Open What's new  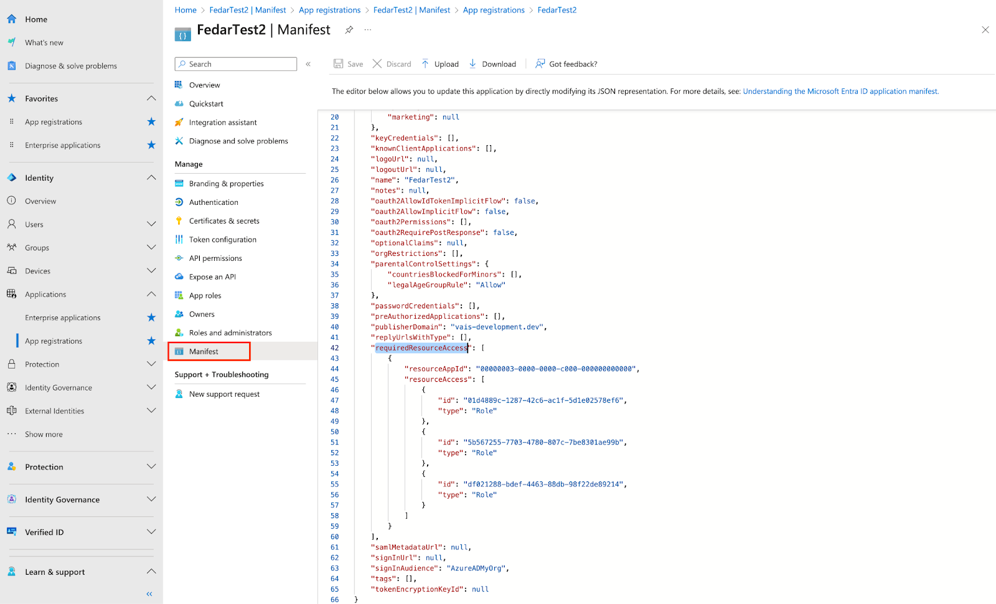(x=44, y=42)
